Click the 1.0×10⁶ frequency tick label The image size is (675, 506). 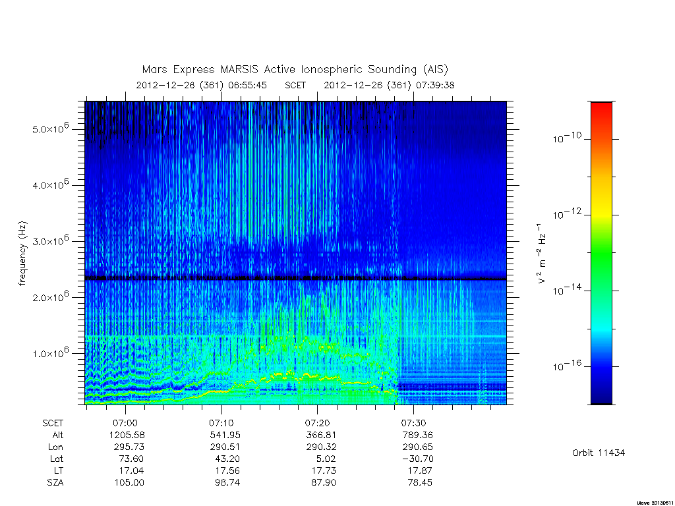[50, 352]
